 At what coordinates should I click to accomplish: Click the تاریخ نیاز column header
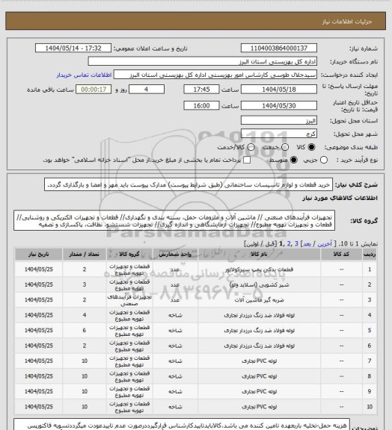(38, 255)
